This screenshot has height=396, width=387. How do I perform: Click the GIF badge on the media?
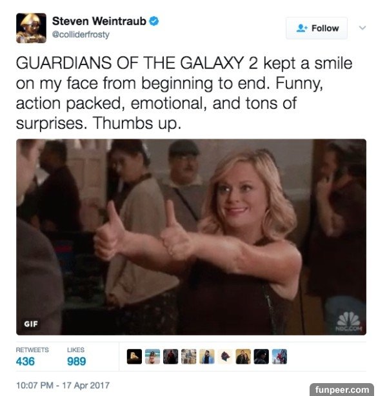[31, 324]
